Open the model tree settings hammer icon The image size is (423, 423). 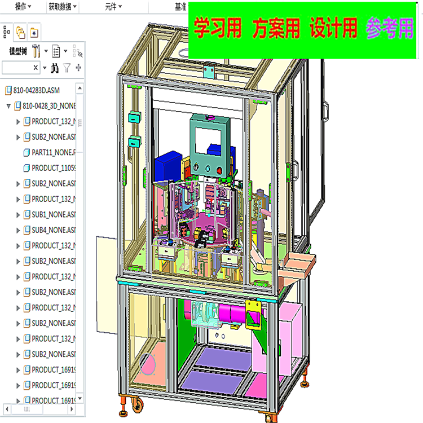(x=36, y=51)
